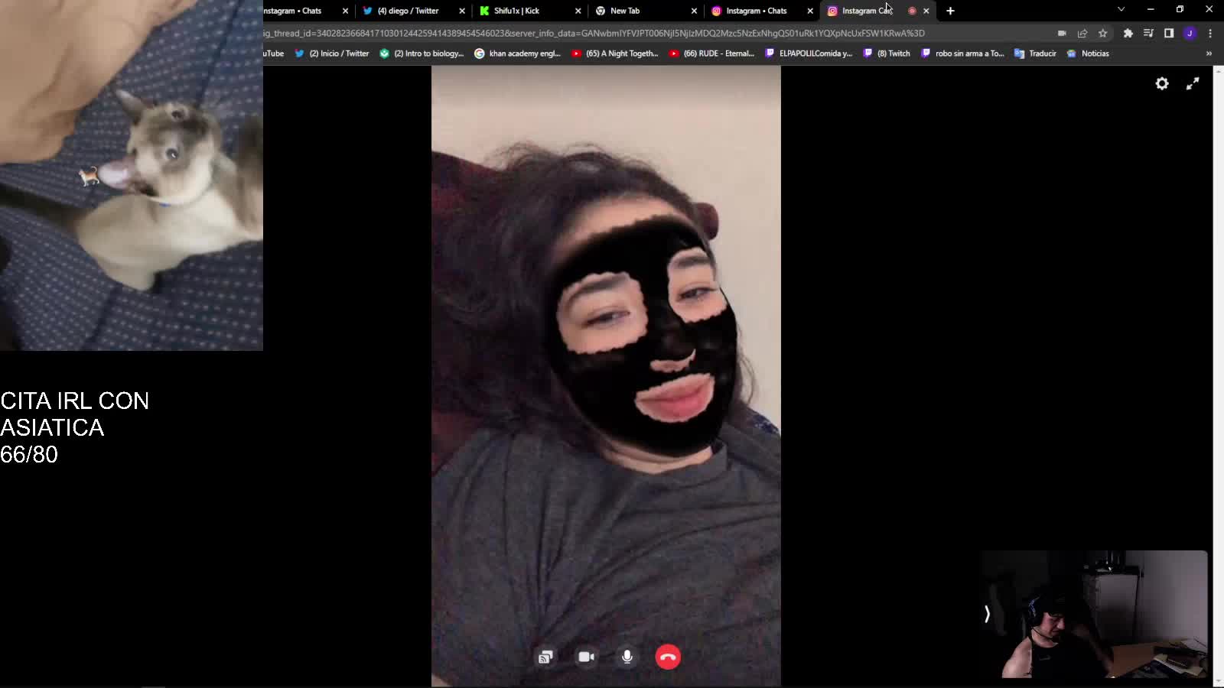The width and height of the screenshot is (1224, 688).
Task: Expand the tab search dropdown arrow
Action: pyautogui.click(x=1121, y=10)
